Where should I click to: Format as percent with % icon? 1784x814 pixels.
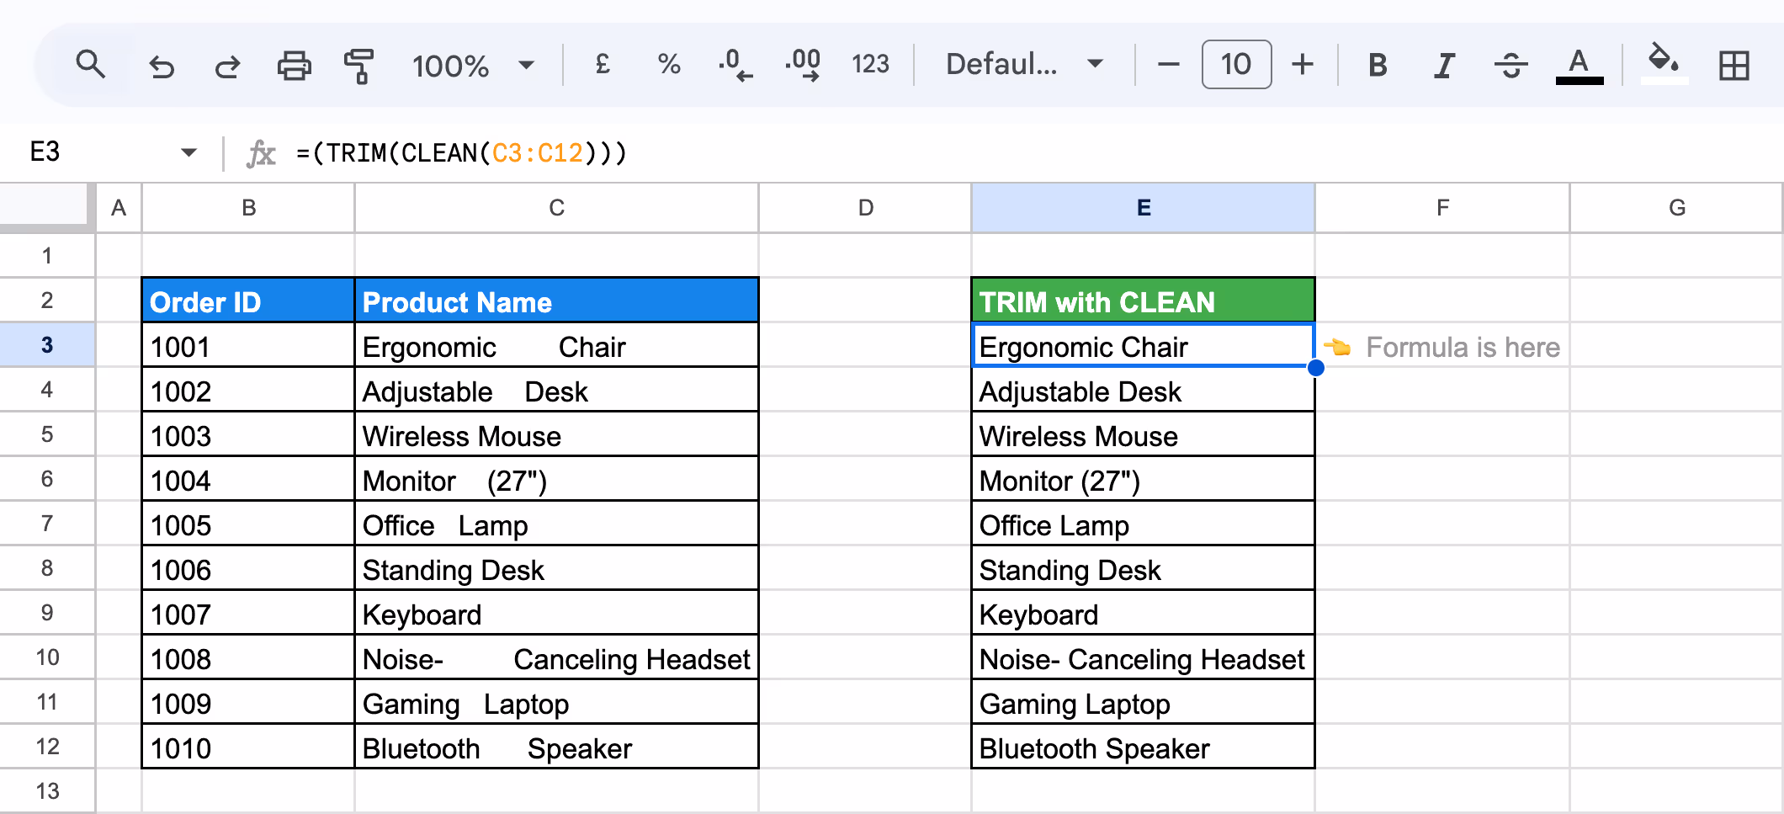[x=669, y=64]
